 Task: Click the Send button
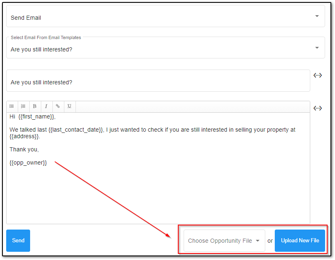coord(18,241)
